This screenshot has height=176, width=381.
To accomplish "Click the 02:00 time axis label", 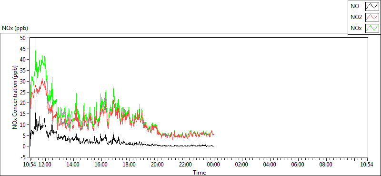I will (242, 165).
